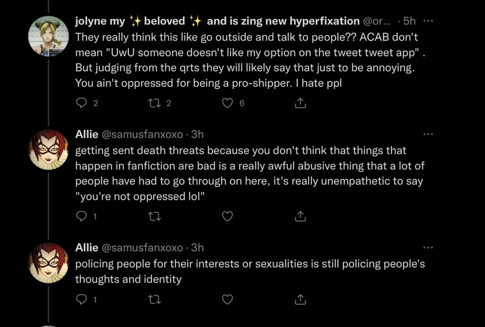Screen dimensions: 485x327
Task: Share Allie's policing people tweet
Action: (300, 299)
